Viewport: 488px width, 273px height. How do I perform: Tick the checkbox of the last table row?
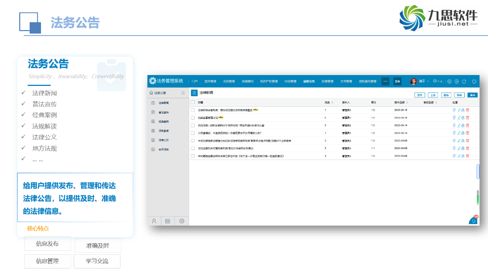tap(193, 156)
